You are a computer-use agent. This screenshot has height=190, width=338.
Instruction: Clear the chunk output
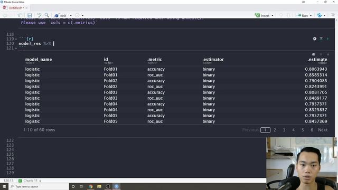coord(328,54)
